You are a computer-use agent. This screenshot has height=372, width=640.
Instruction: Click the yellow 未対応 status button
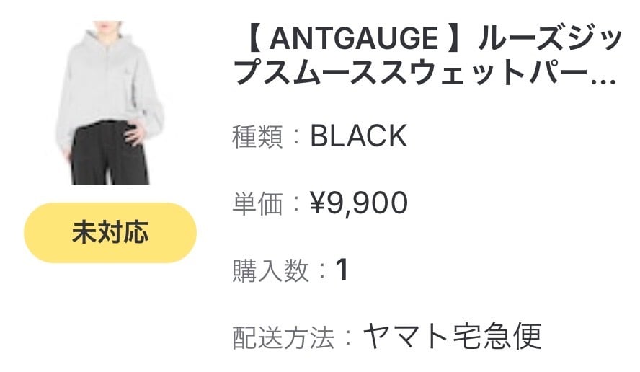[110, 232]
